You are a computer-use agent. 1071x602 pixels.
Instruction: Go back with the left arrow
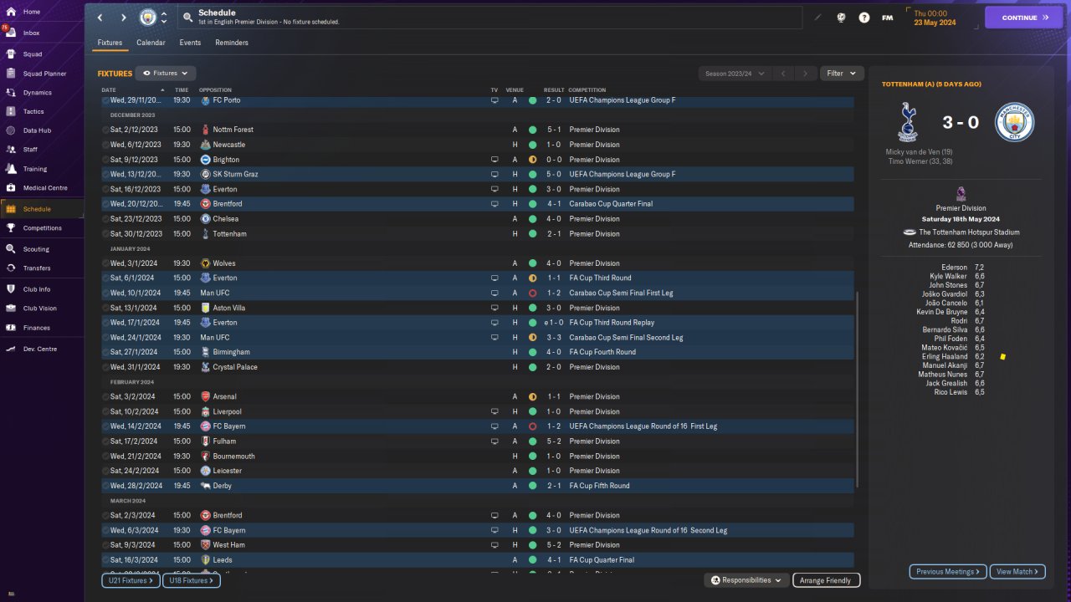100,18
